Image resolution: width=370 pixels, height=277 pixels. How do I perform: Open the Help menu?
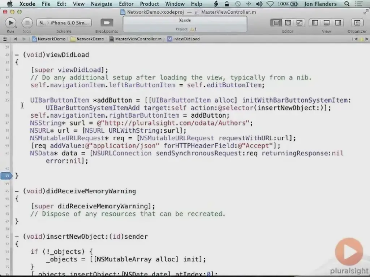pyautogui.click(x=196, y=4)
